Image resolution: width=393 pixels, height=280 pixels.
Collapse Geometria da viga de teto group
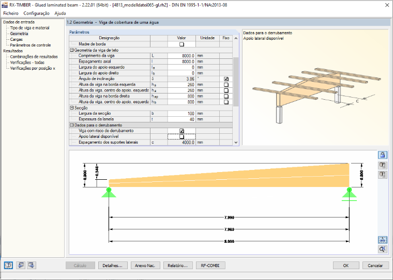tap(72, 50)
